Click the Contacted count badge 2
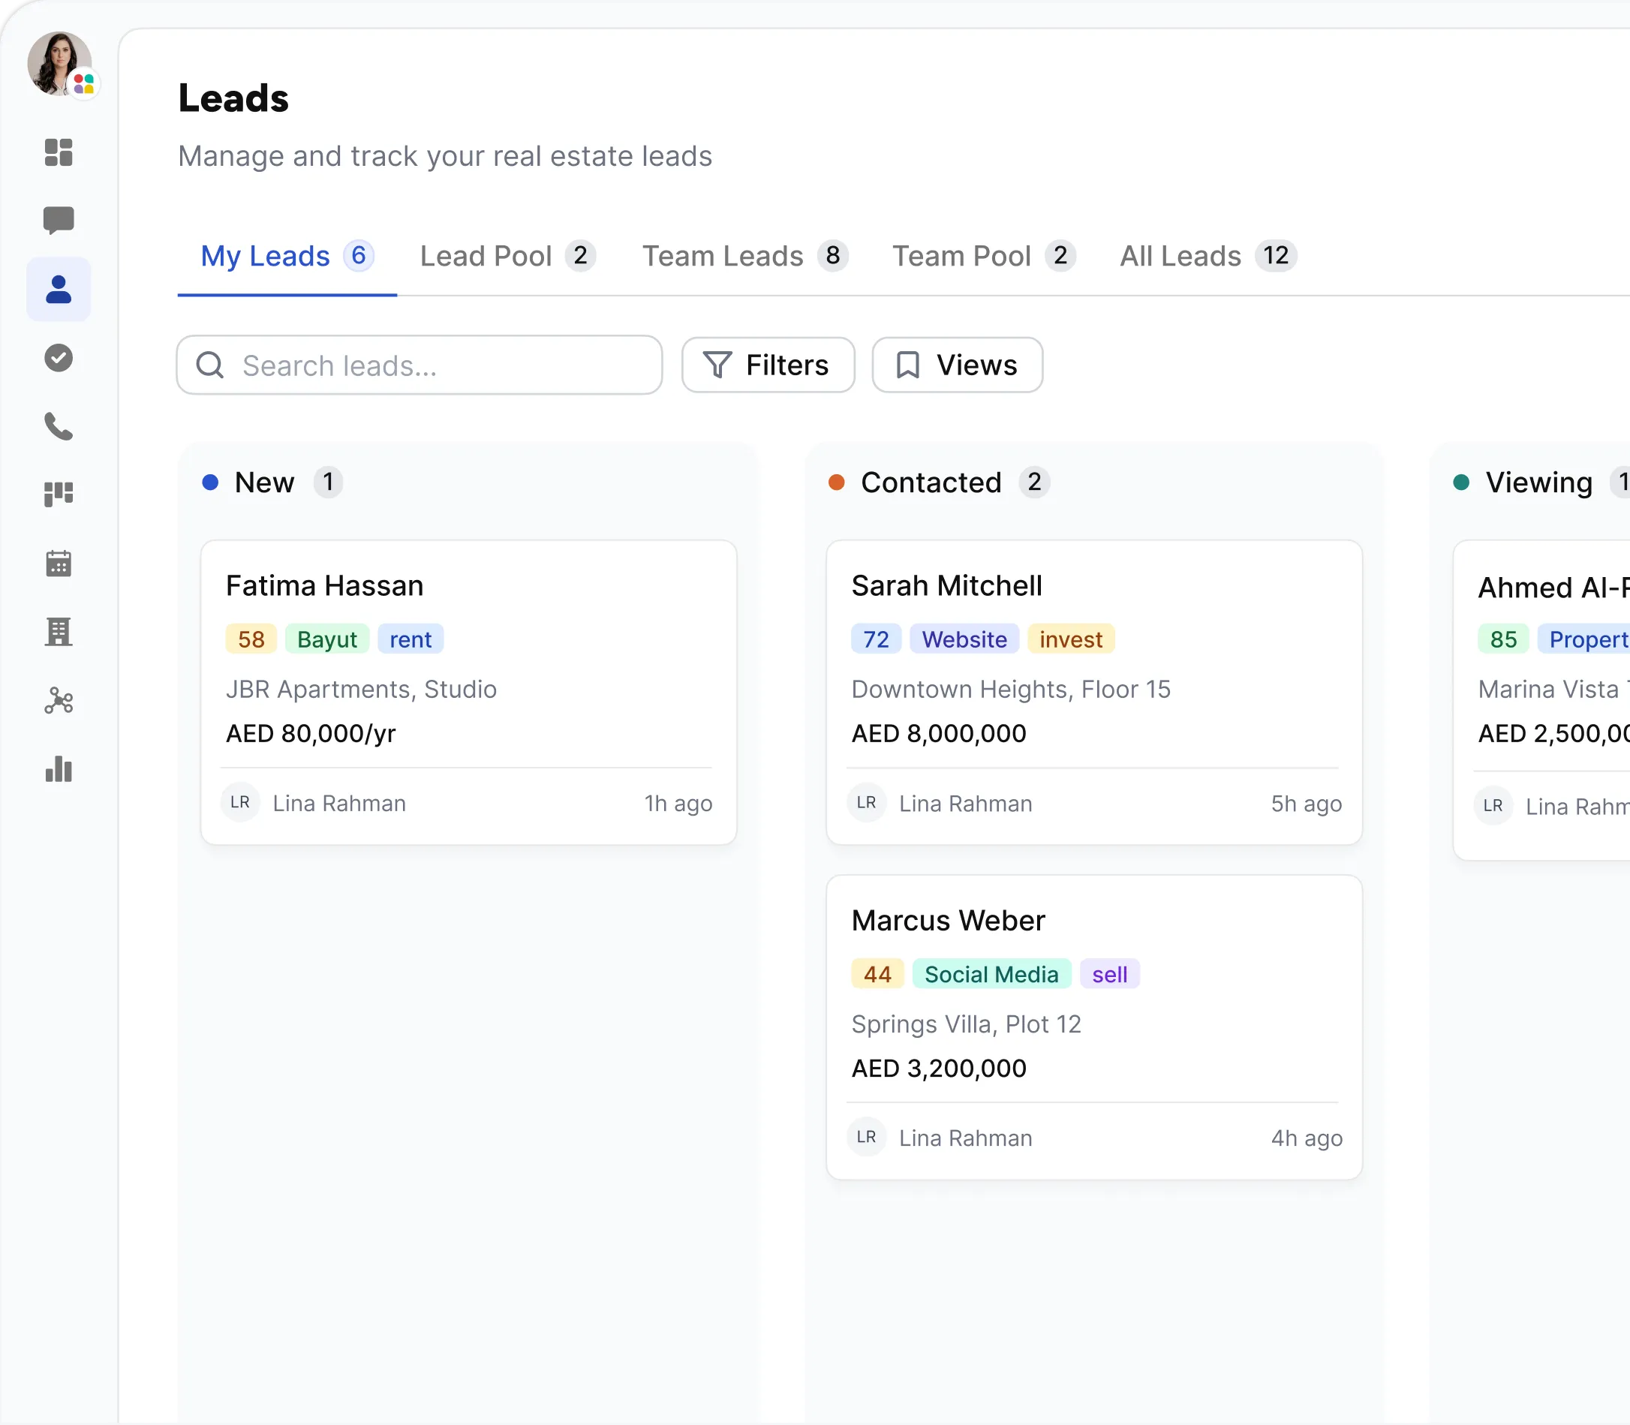The image size is (1630, 1425). point(1034,482)
